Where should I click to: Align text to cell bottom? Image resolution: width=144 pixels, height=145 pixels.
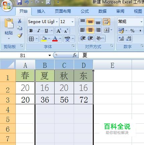pos(98,22)
